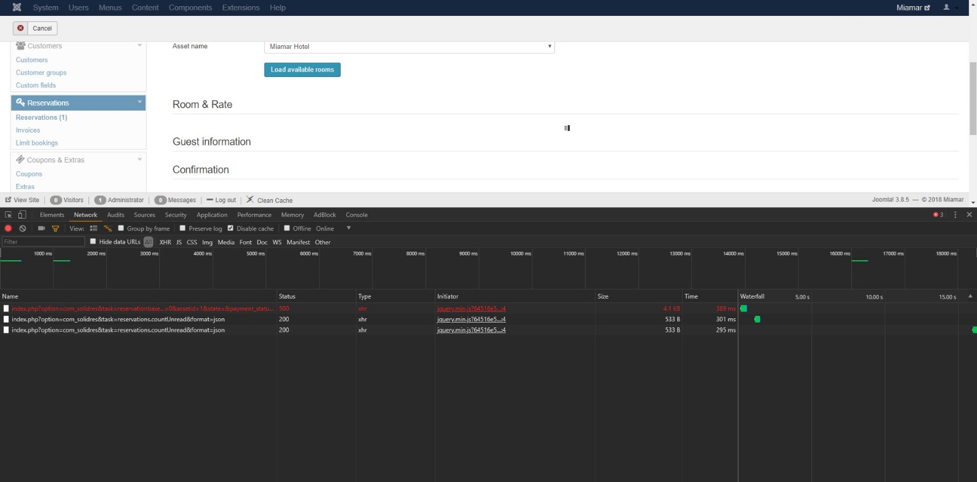Type in the network Filter field
The height and width of the screenshot is (482, 977).
click(43, 242)
